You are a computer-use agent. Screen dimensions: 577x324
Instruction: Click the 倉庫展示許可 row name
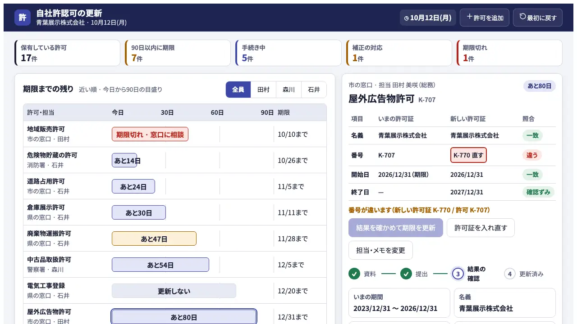coord(46,207)
